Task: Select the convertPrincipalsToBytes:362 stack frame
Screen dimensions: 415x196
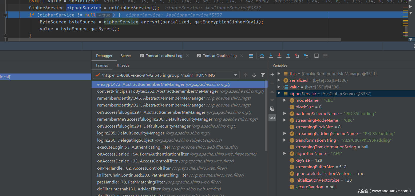Action: (x=157, y=91)
